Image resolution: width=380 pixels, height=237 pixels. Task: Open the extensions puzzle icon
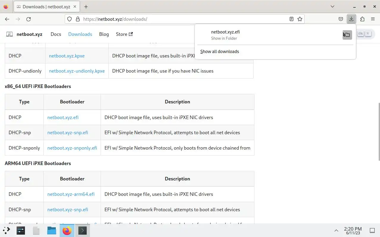(362, 19)
